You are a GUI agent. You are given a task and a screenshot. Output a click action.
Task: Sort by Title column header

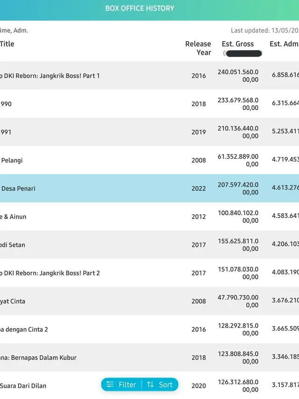click(7, 44)
